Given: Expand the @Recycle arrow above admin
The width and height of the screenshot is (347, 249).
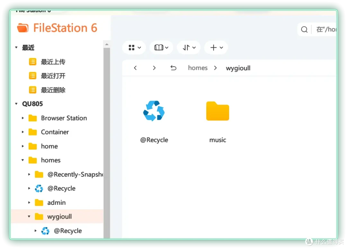Looking at the screenshot, I should pyautogui.click(x=29, y=188).
